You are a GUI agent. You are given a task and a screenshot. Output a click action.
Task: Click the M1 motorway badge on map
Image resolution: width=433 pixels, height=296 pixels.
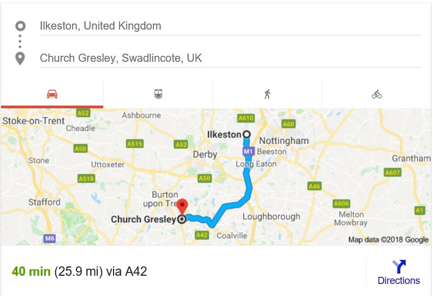click(x=248, y=152)
